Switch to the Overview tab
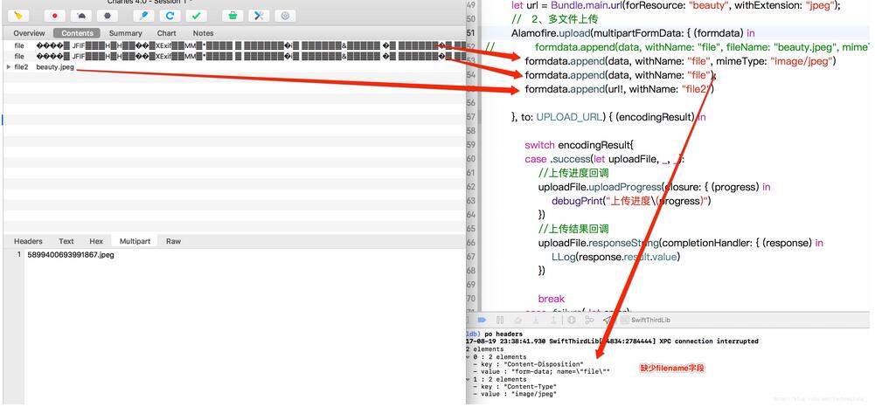Image resolution: width=875 pixels, height=407 pixels. [29, 33]
